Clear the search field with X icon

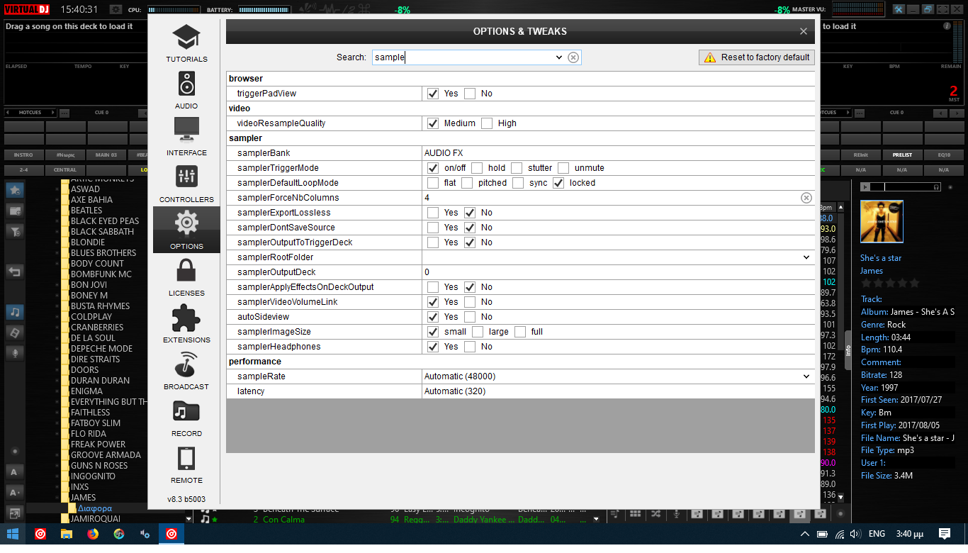(x=573, y=57)
